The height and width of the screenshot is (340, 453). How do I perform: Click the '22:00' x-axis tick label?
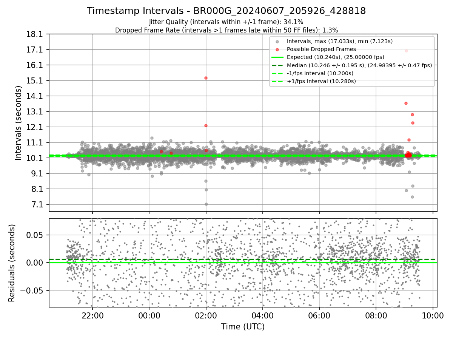click(x=92, y=316)
